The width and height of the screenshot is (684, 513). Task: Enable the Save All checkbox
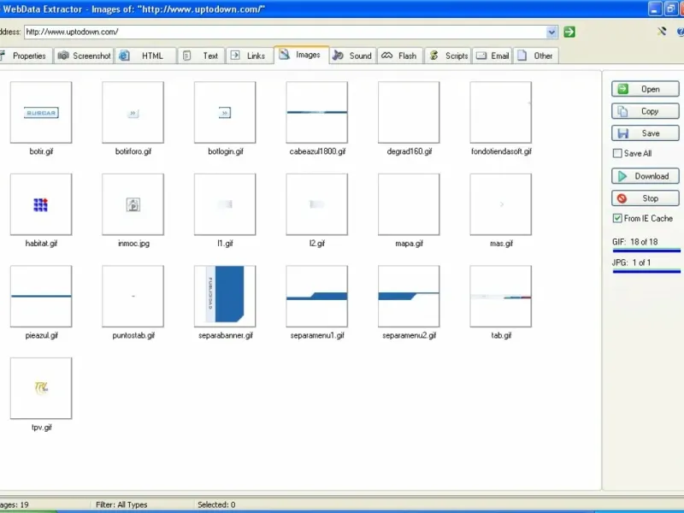click(x=617, y=153)
